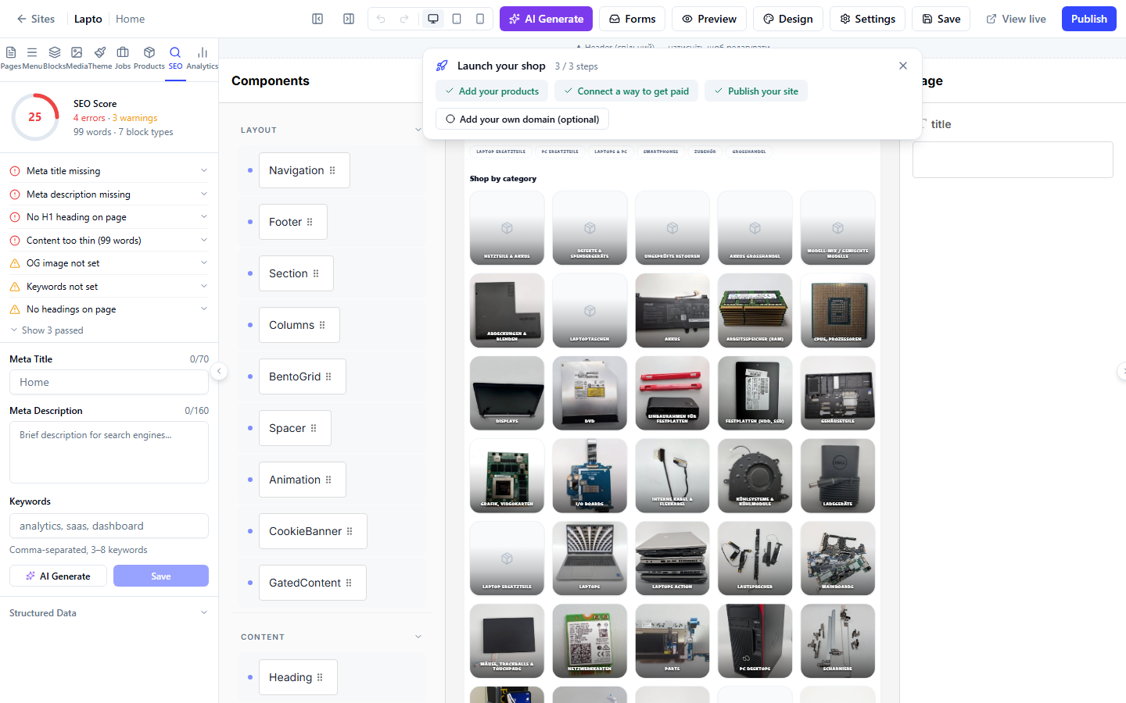The width and height of the screenshot is (1126, 703).
Task: Open the Pages sidebar tab
Action: pyautogui.click(x=11, y=58)
